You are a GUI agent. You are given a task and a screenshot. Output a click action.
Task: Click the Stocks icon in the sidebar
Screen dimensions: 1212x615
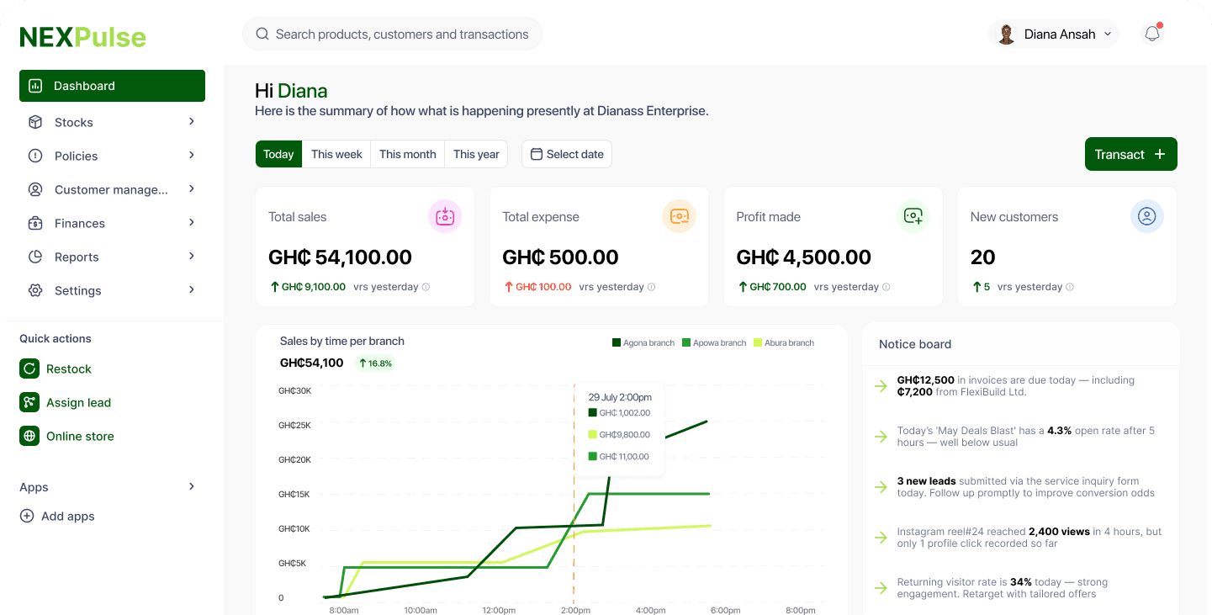click(35, 122)
